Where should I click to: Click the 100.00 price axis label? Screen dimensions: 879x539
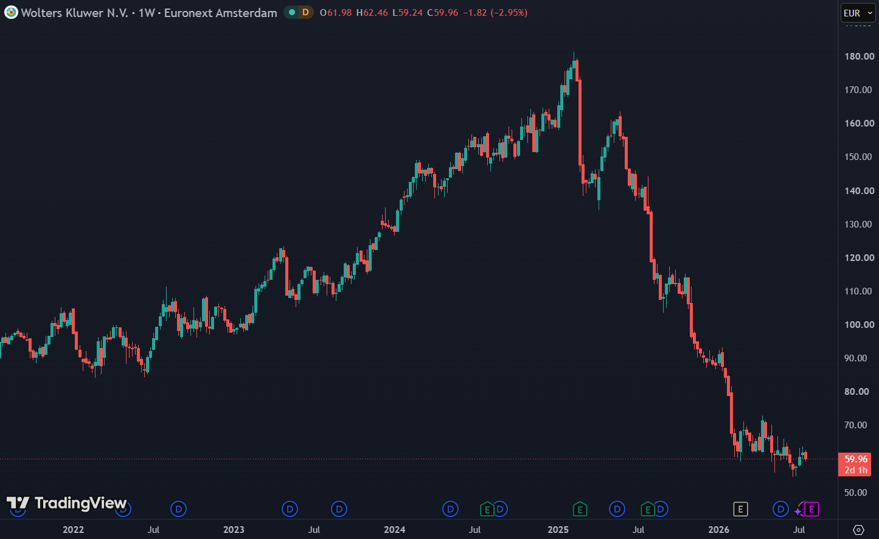(x=859, y=325)
